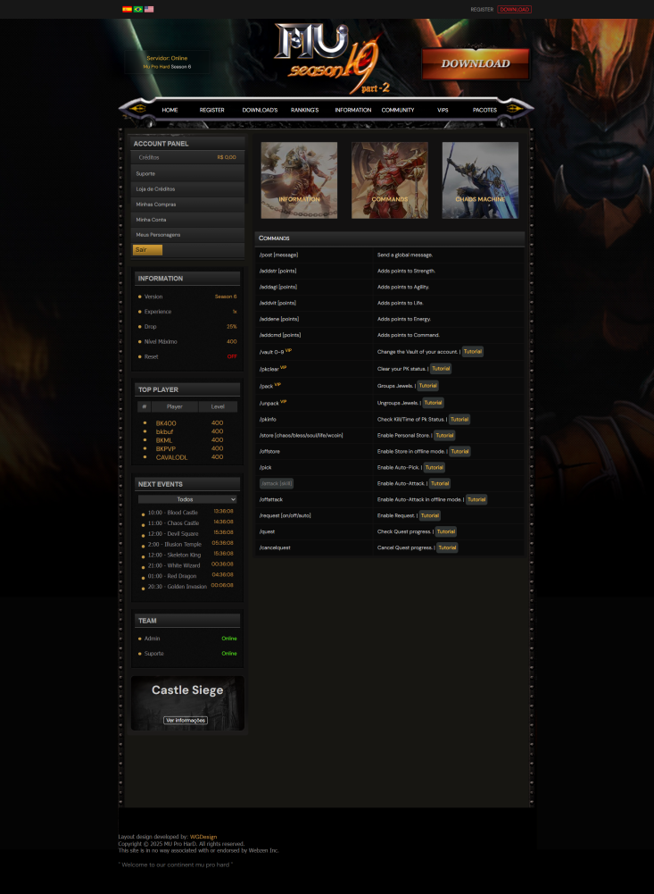Click the /post [message] command
Screen dimensions: 654x894
(x=278, y=255)
